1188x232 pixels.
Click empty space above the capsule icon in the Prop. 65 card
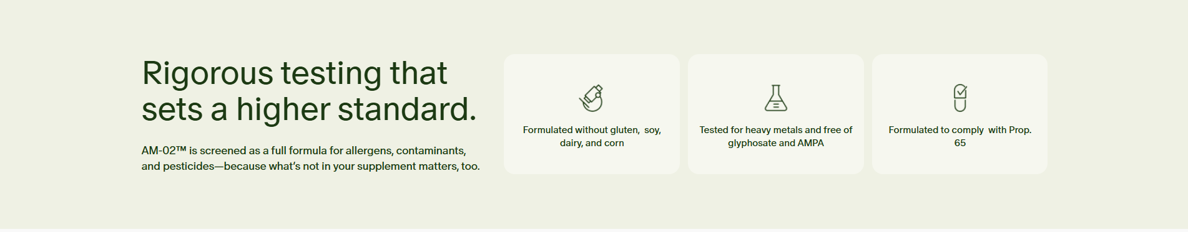pos(960,68)
